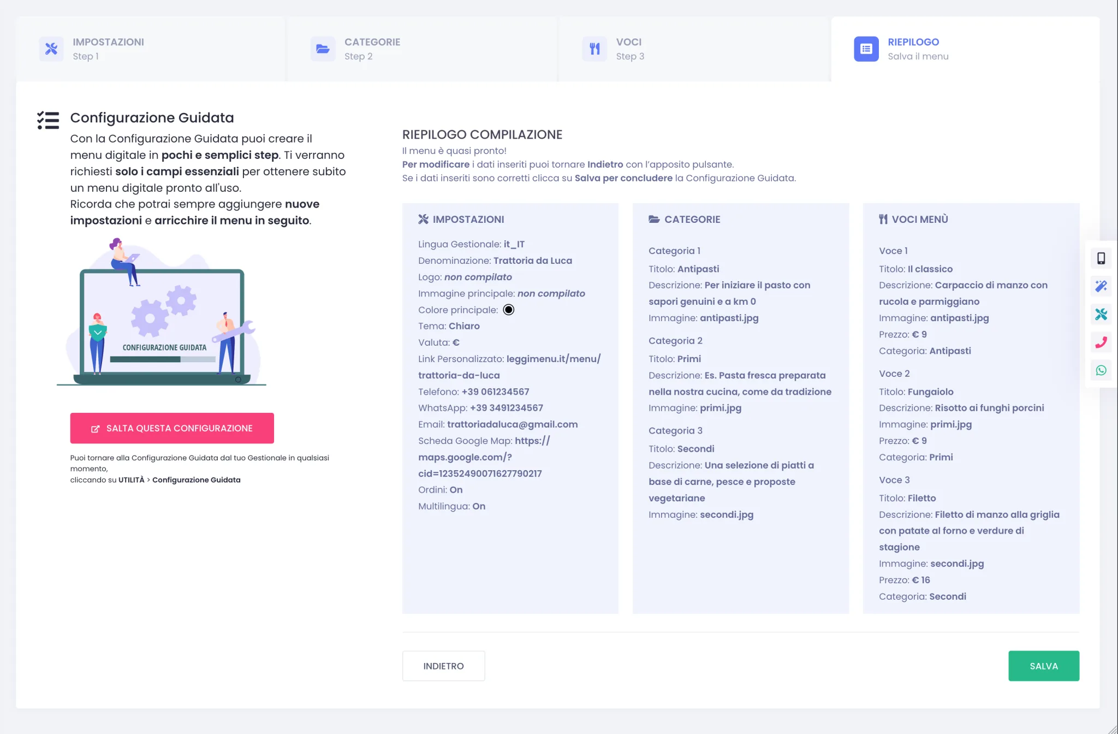Image resolution: width=1118 pixels, height=734 pixels.
Task: Click Voce 3 title Filetto
Action: tap(921, 498)
